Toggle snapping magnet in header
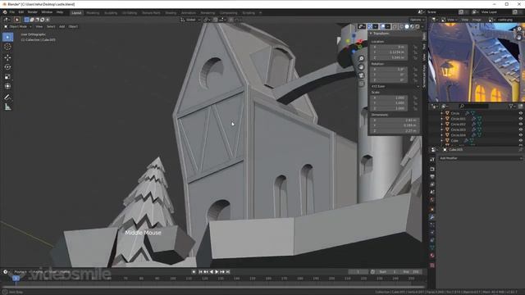Viewport: 525px width, 295px height. (x=215, y=20)
